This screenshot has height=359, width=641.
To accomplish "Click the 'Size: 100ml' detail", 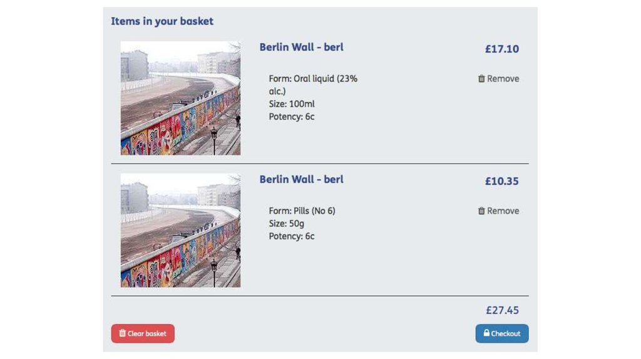I will [292, 104].
